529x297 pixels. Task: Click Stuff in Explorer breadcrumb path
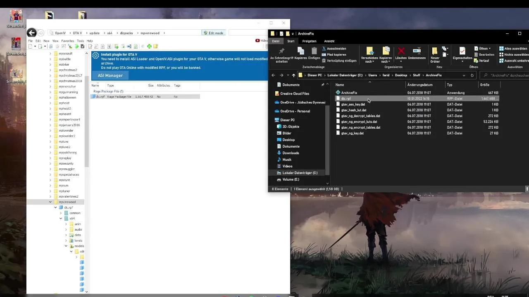click(x=417, y=75)
